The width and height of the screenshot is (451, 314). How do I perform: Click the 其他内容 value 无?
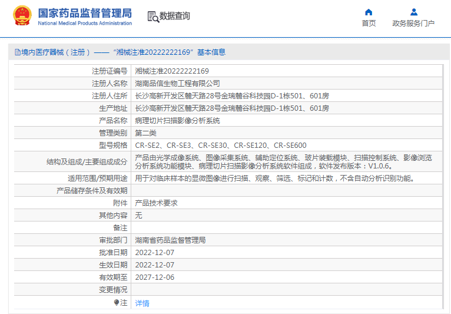click(x=138, y=215)
